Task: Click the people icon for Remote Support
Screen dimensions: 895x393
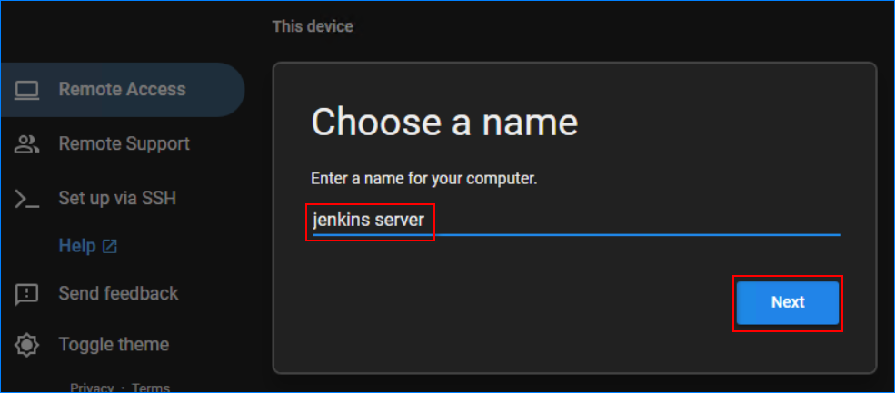Action: point(27,143)
